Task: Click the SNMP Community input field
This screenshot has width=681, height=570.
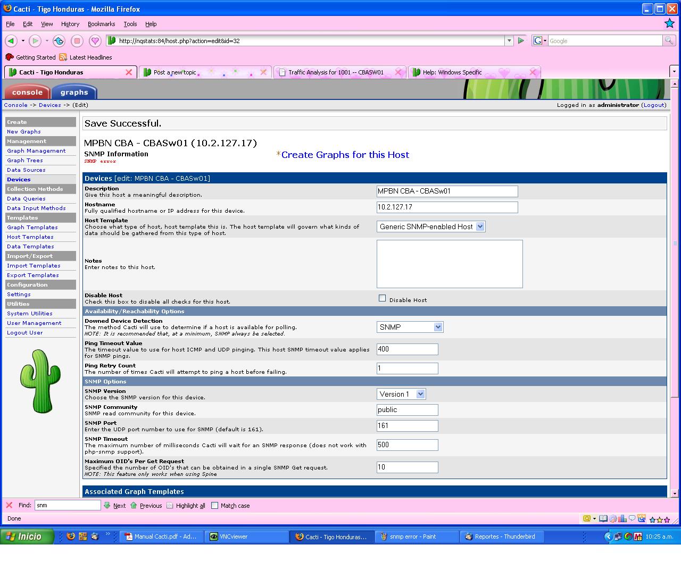Action: point(407,409)
